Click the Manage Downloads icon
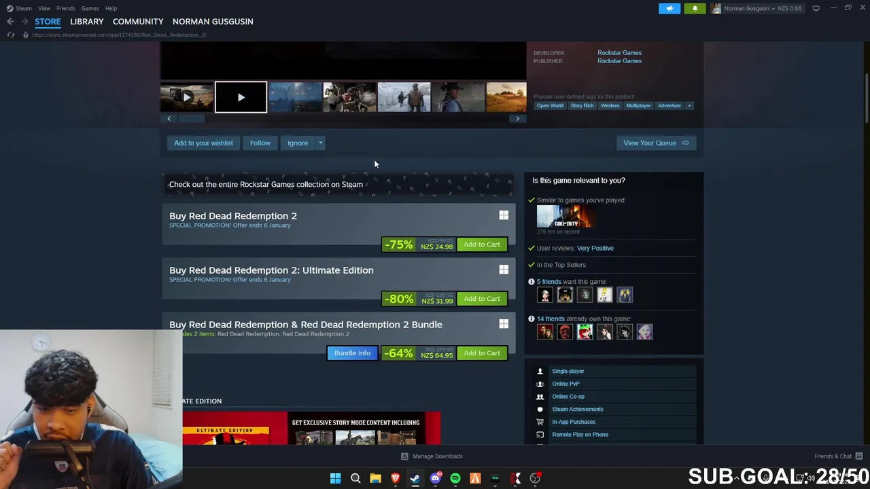 tap(404, 456)
